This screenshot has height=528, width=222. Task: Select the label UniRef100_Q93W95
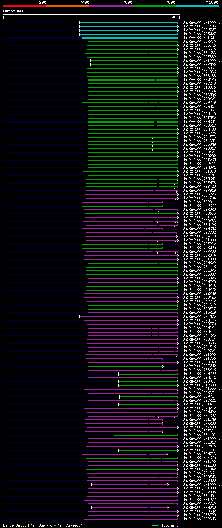click(x=199, y=248)
